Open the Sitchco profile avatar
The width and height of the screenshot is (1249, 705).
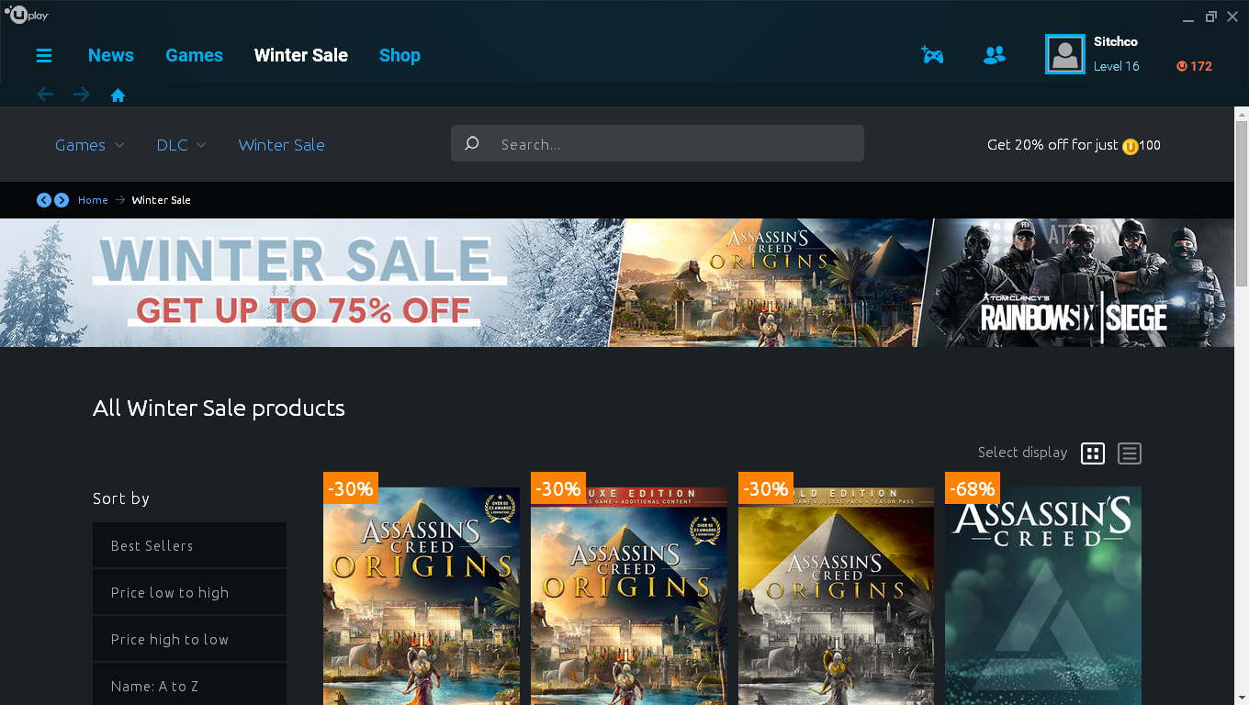pos(1065,54)
